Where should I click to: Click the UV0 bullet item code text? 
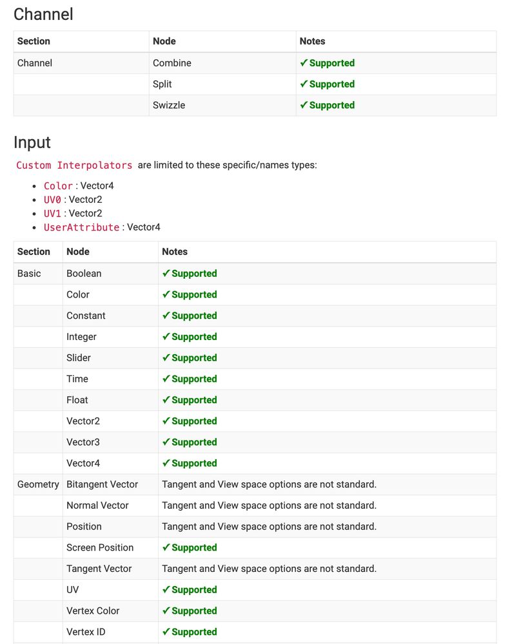[x=52, y=200]
